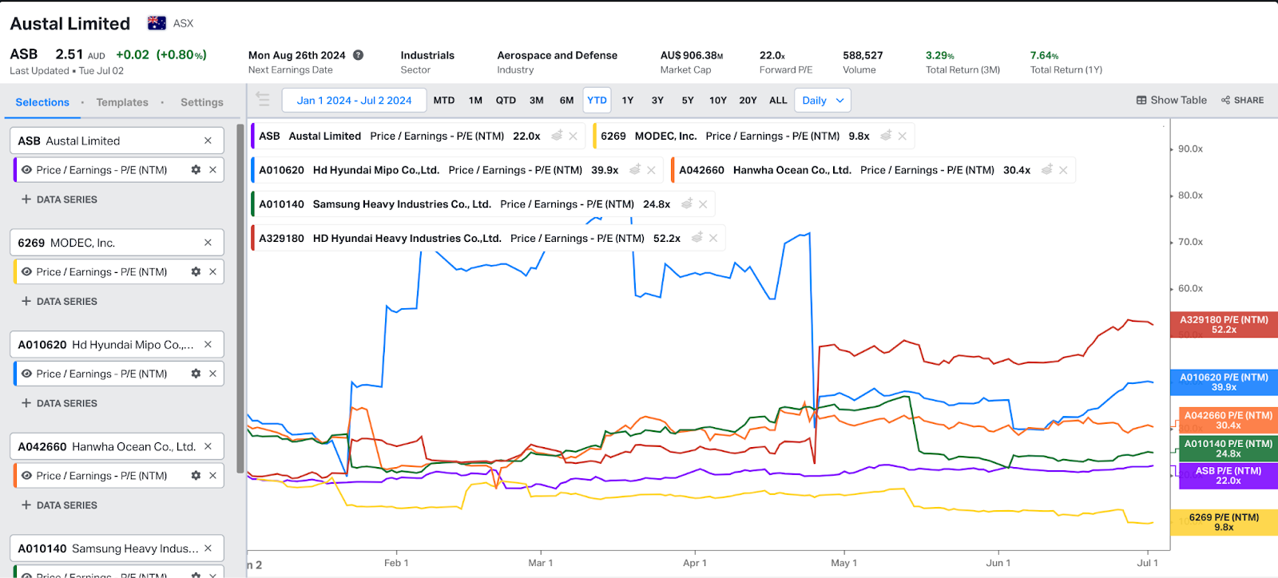Remove A042660 Hanwha Ocean from selections
Screen dimensions: 1278x578
pos(208,447)
